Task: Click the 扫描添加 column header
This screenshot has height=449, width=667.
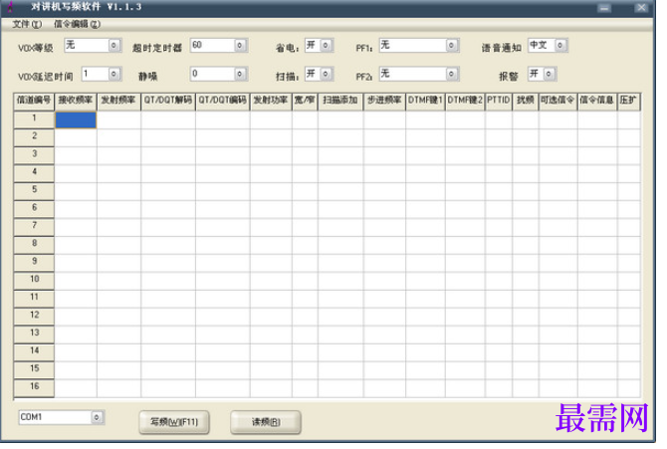Action: click(x=340, y=101)
